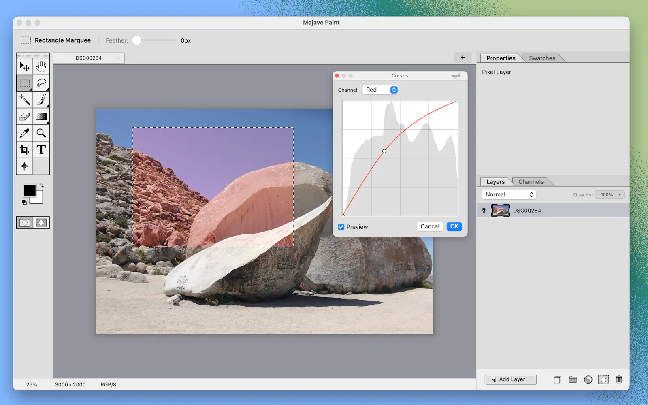This screenshot has height=405, width=648.
Task: Delete layer with trash icon
Action: (x=619, y=379)
